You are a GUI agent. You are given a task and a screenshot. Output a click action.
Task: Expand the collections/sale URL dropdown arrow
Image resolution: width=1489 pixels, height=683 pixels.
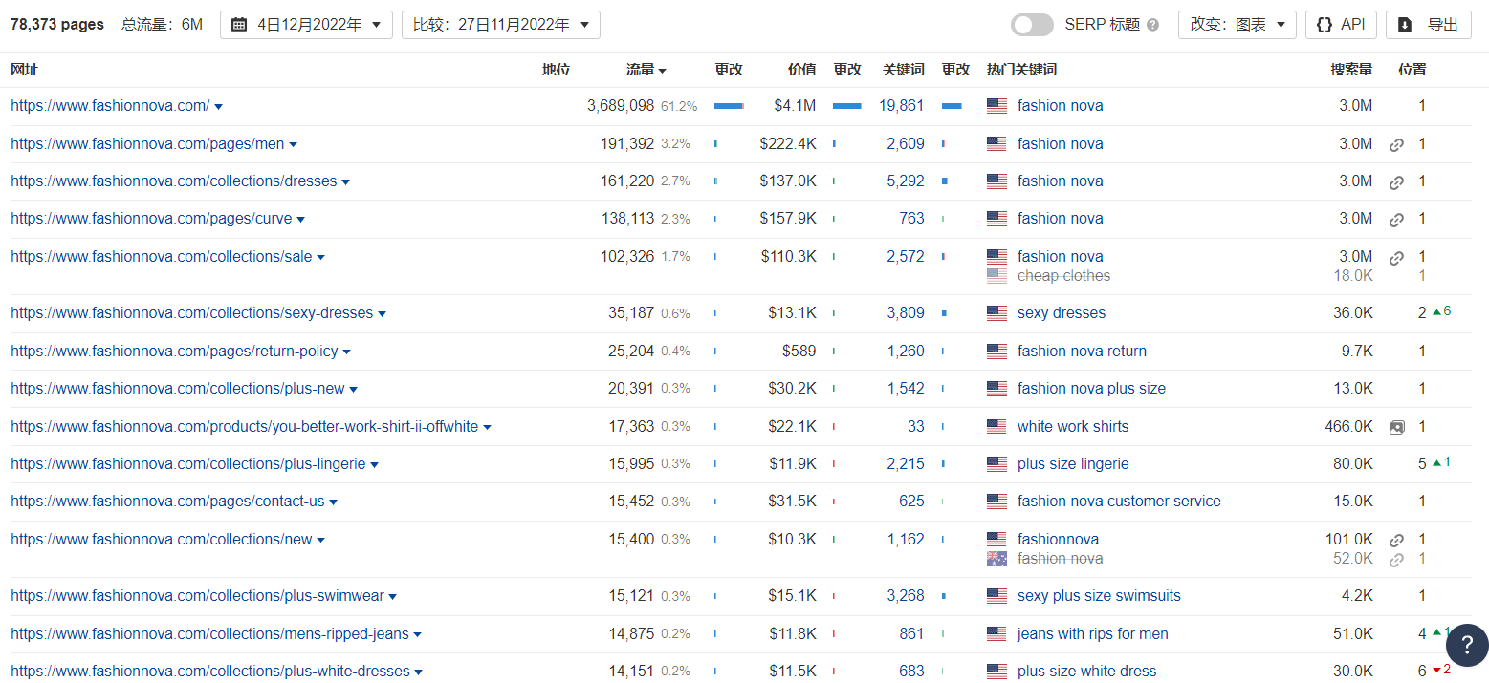(x=321, y=257)
